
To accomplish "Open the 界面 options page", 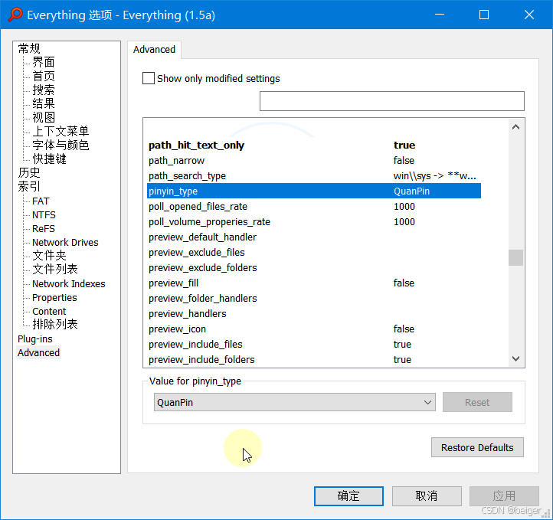I will coord(44,62).
